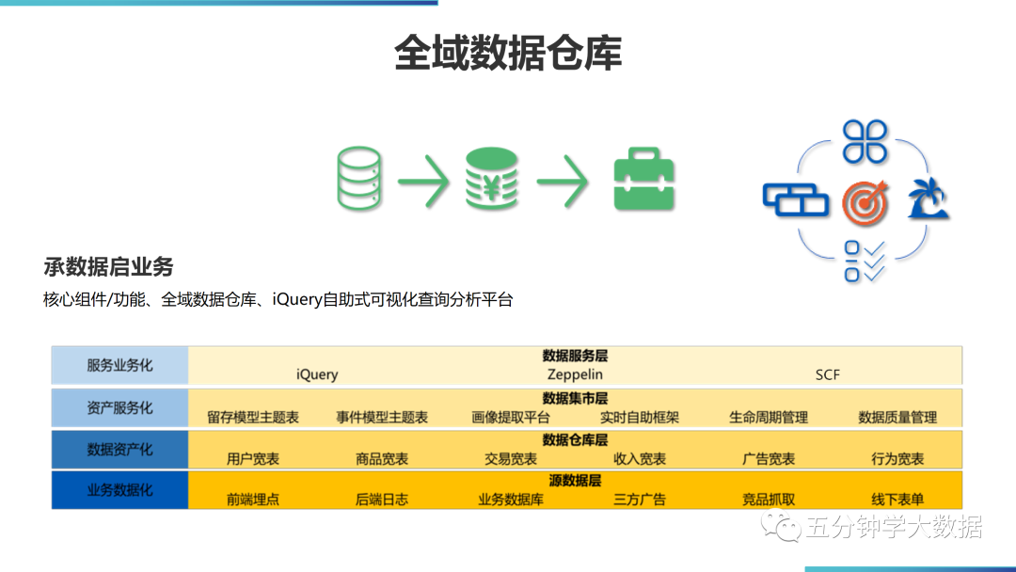Click the green database cylinder icon
This screenshot has width=1016, height=572.
click(360, 178)
